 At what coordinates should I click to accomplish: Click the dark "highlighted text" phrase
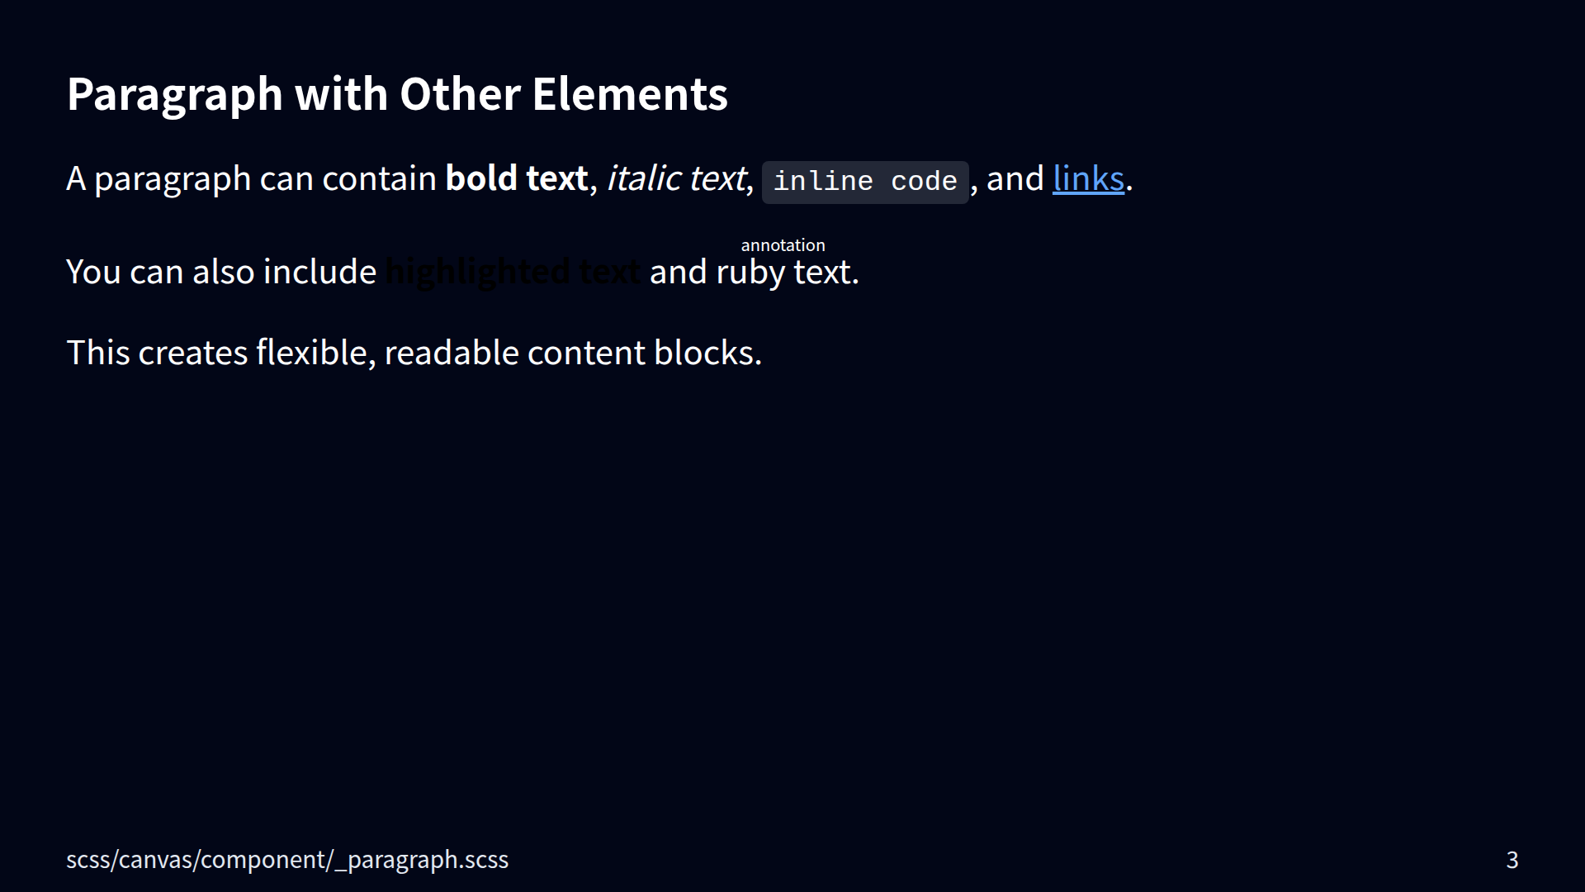512,272
